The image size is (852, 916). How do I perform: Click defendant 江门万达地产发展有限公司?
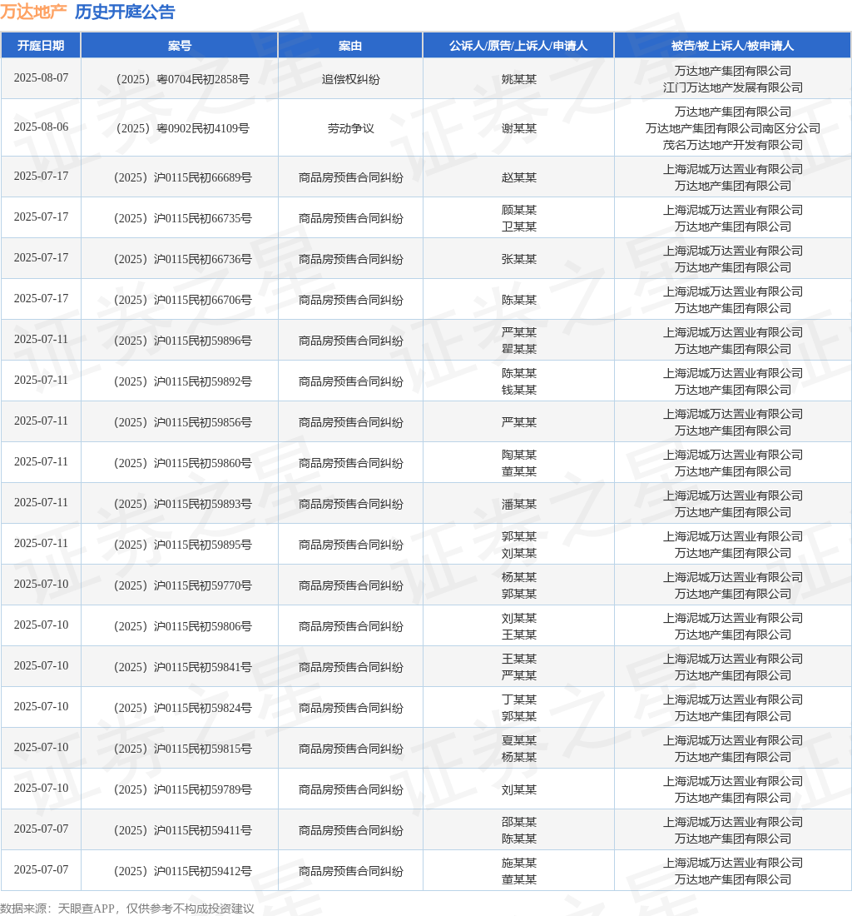click(732, 87)
